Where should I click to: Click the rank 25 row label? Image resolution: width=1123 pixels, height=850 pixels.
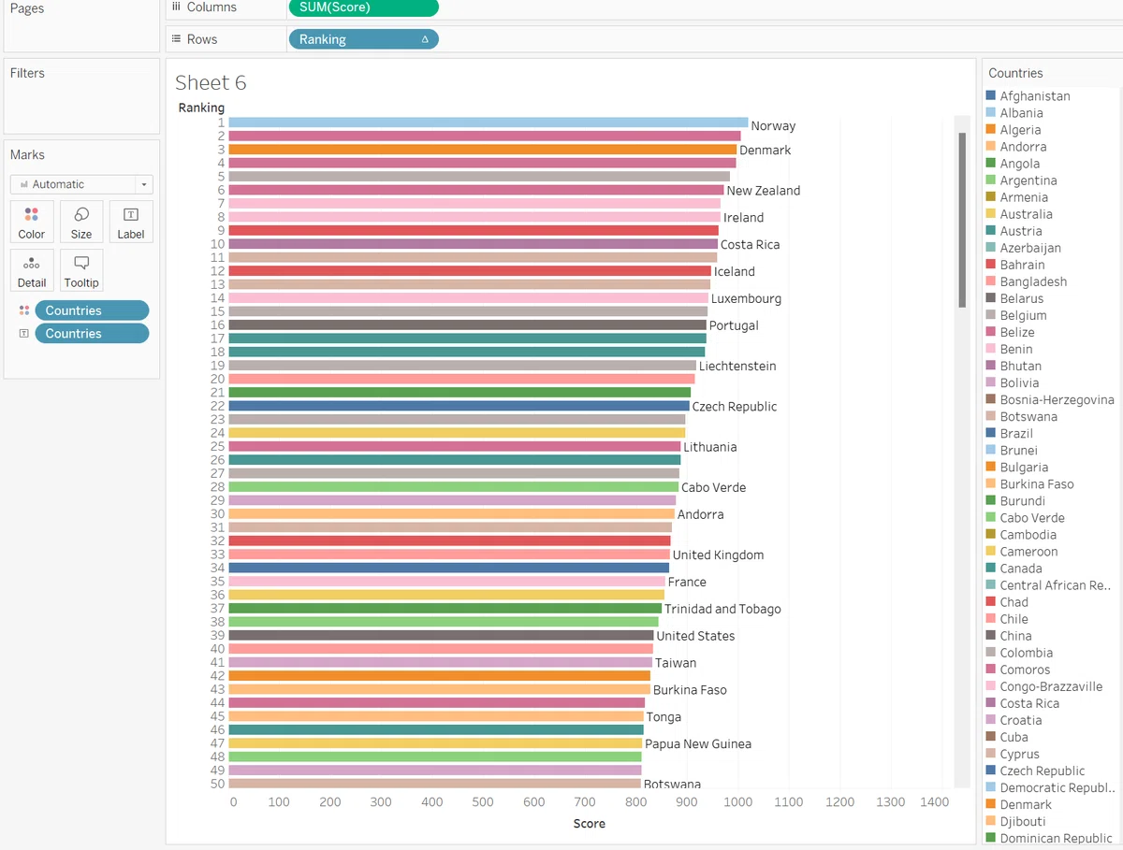coord(217,446)
